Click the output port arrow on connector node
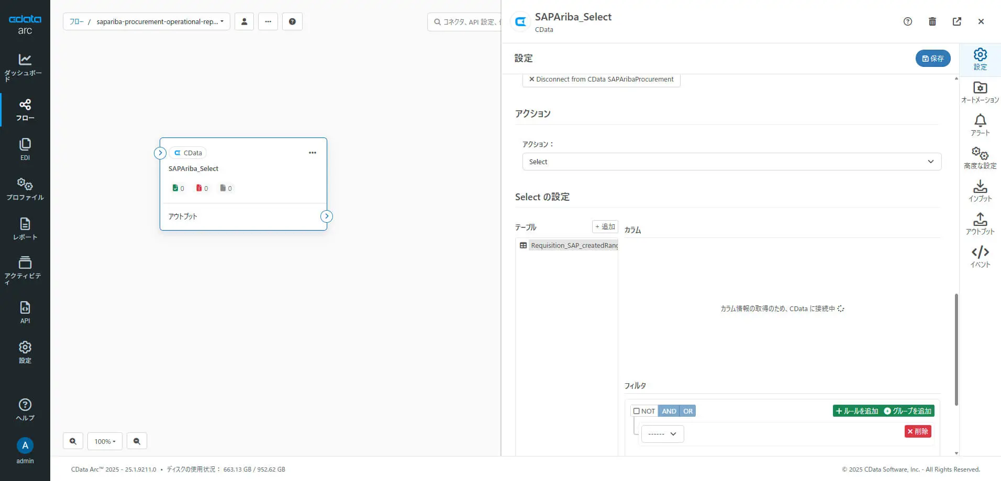 [x=327, y=216]
